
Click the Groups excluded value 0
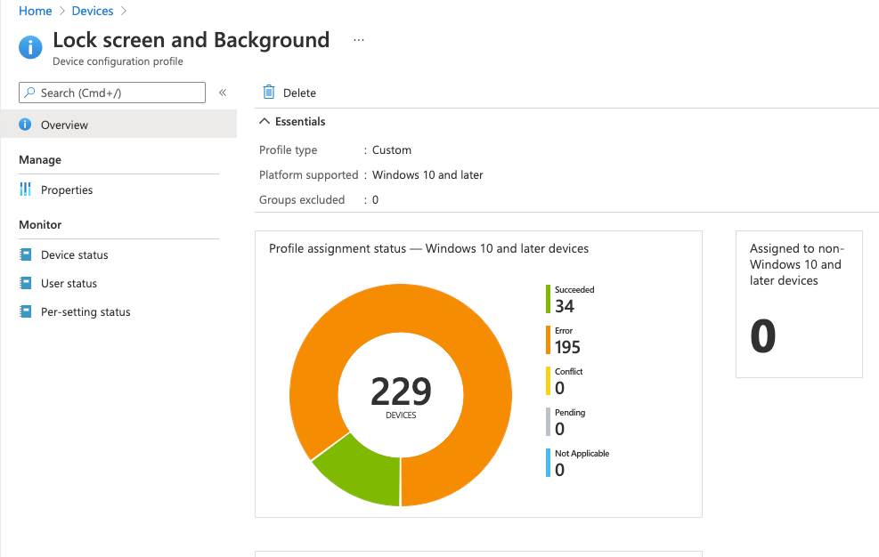point(376,200)
